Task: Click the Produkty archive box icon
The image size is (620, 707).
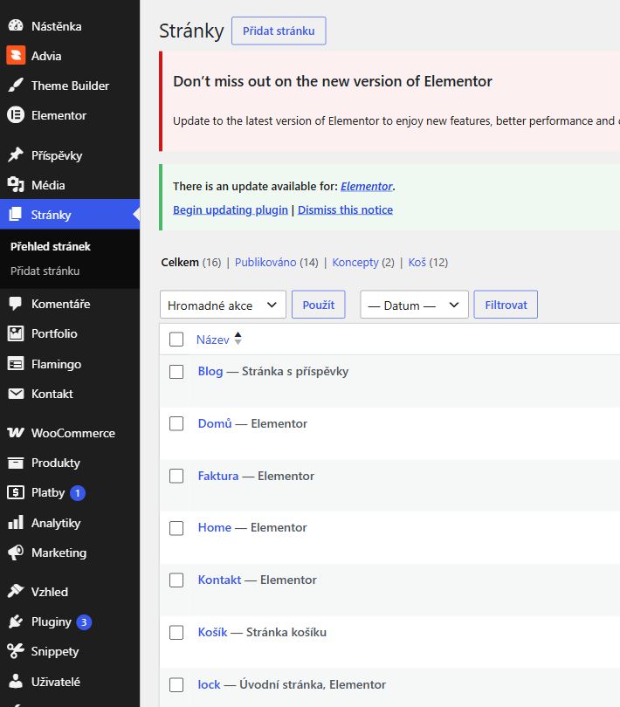Action: 16,463
